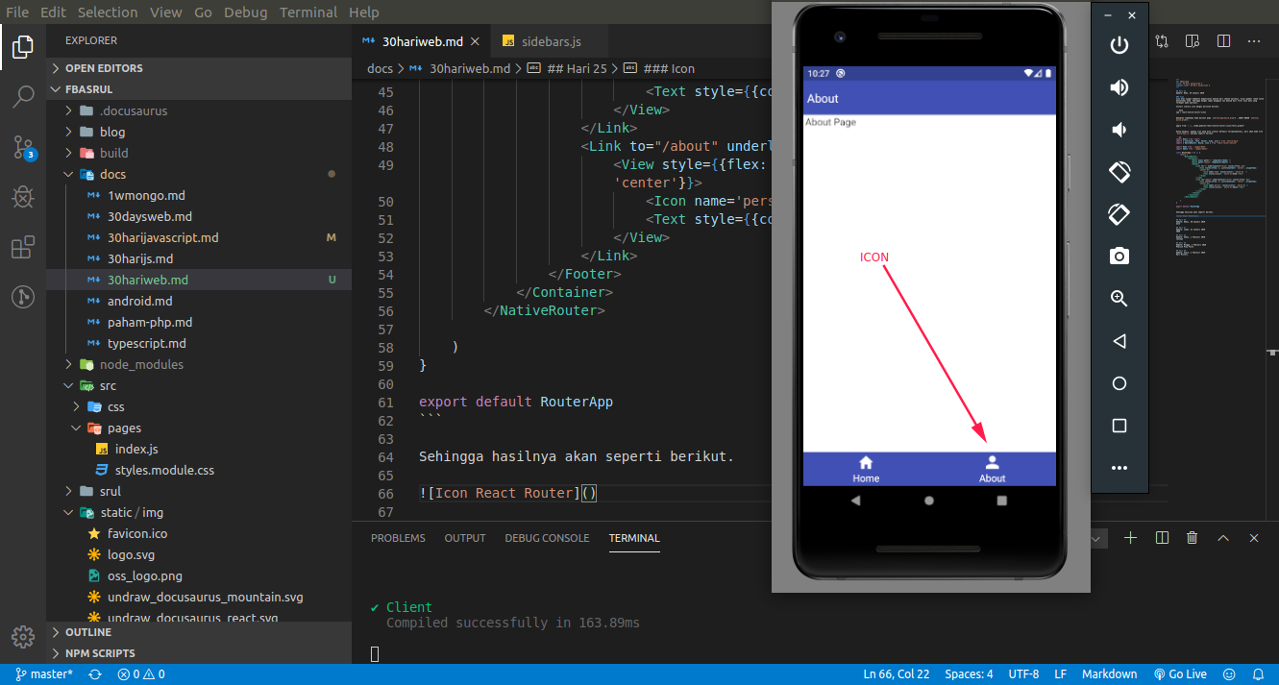1279x685 pixels.
Task: Open changes icon in editor title bar
Action: tap(1162, 41)
